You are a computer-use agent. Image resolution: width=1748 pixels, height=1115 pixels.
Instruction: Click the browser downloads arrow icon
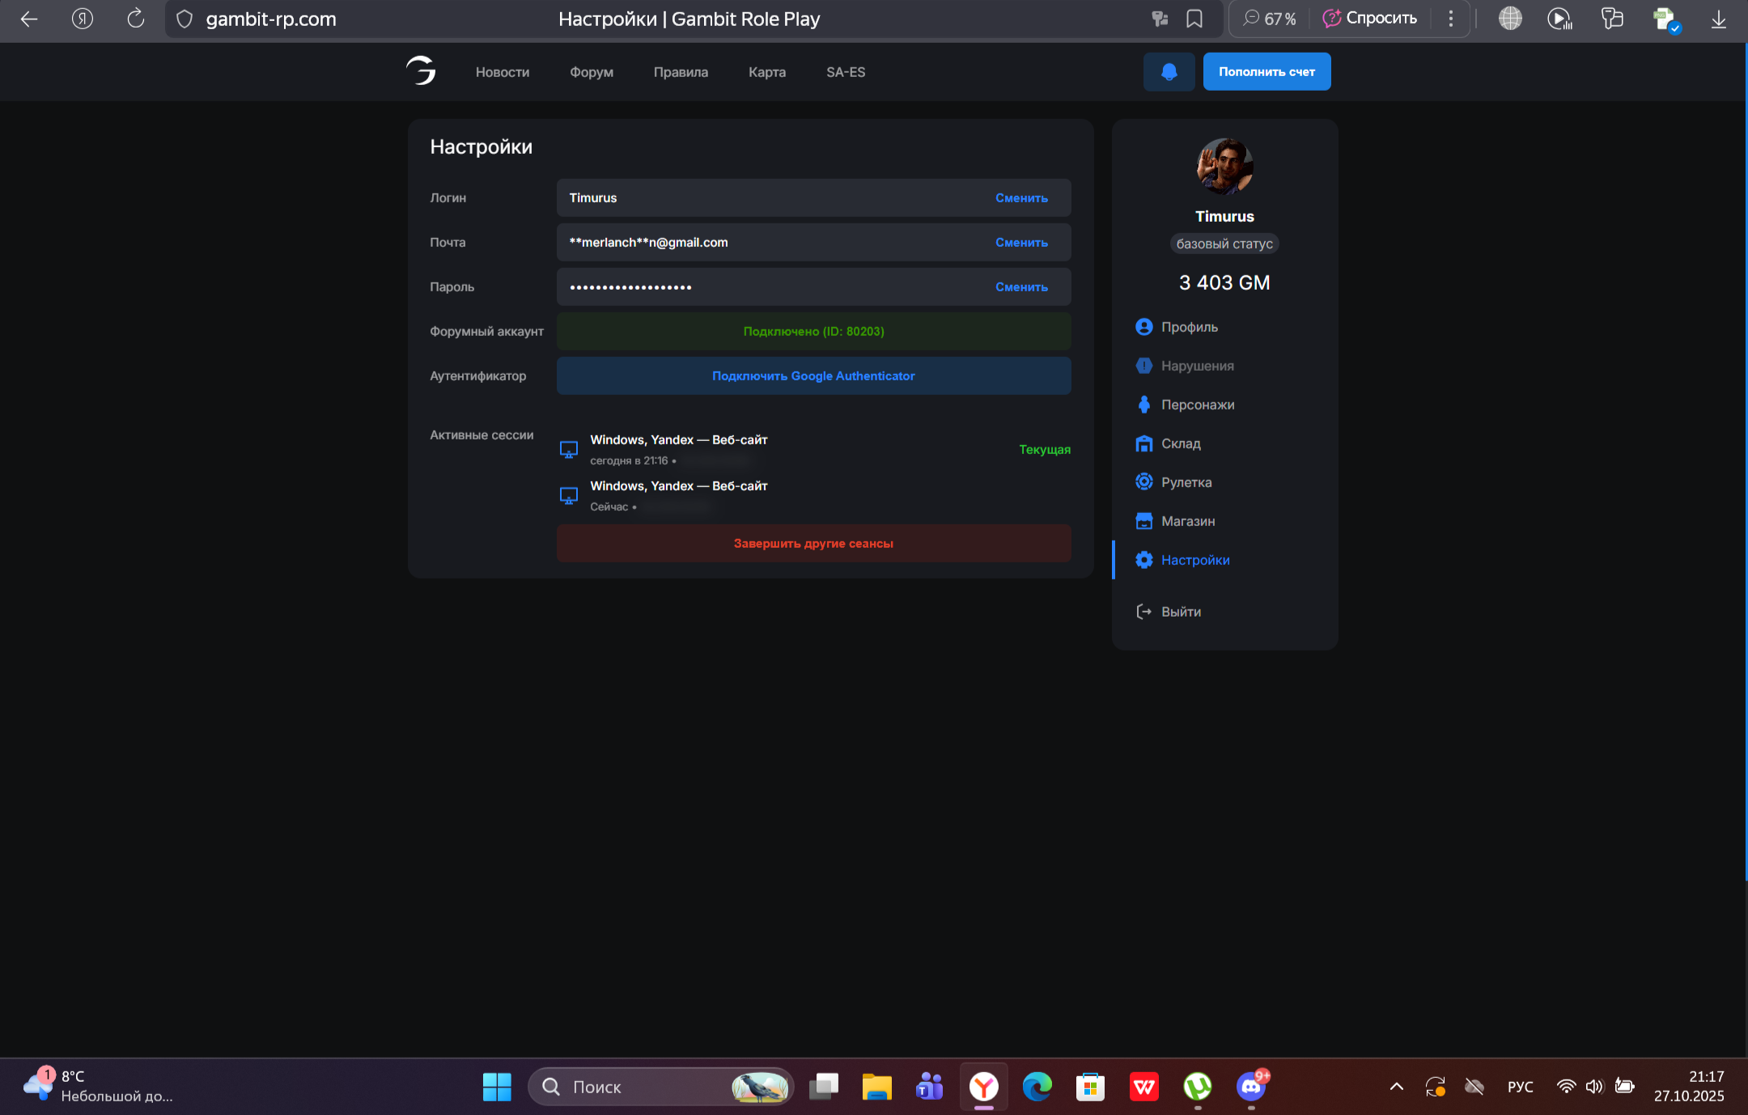(1718, 19)
